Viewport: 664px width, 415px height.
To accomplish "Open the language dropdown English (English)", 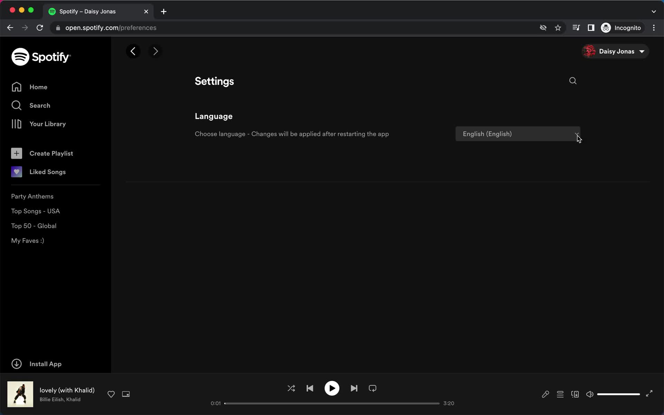I will pos(518,134).
